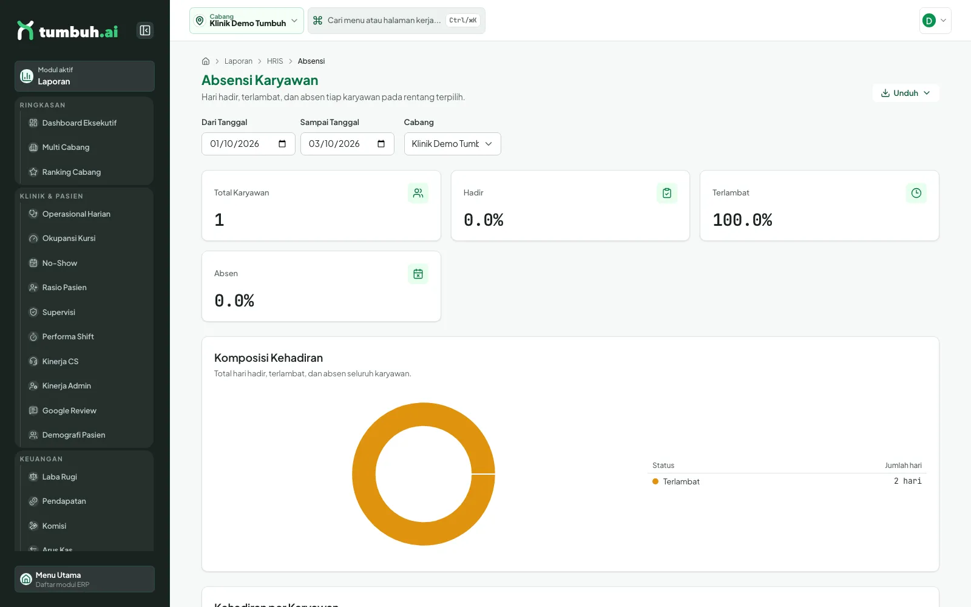Click HRIS breadcrumb link

point(275,61)
